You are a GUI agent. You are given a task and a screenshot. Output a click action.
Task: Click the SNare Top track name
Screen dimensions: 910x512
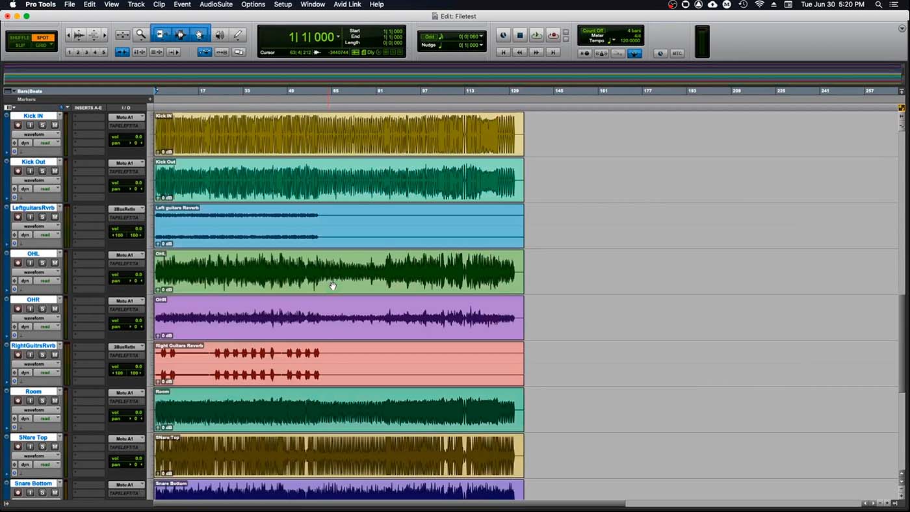coord(33,437)
